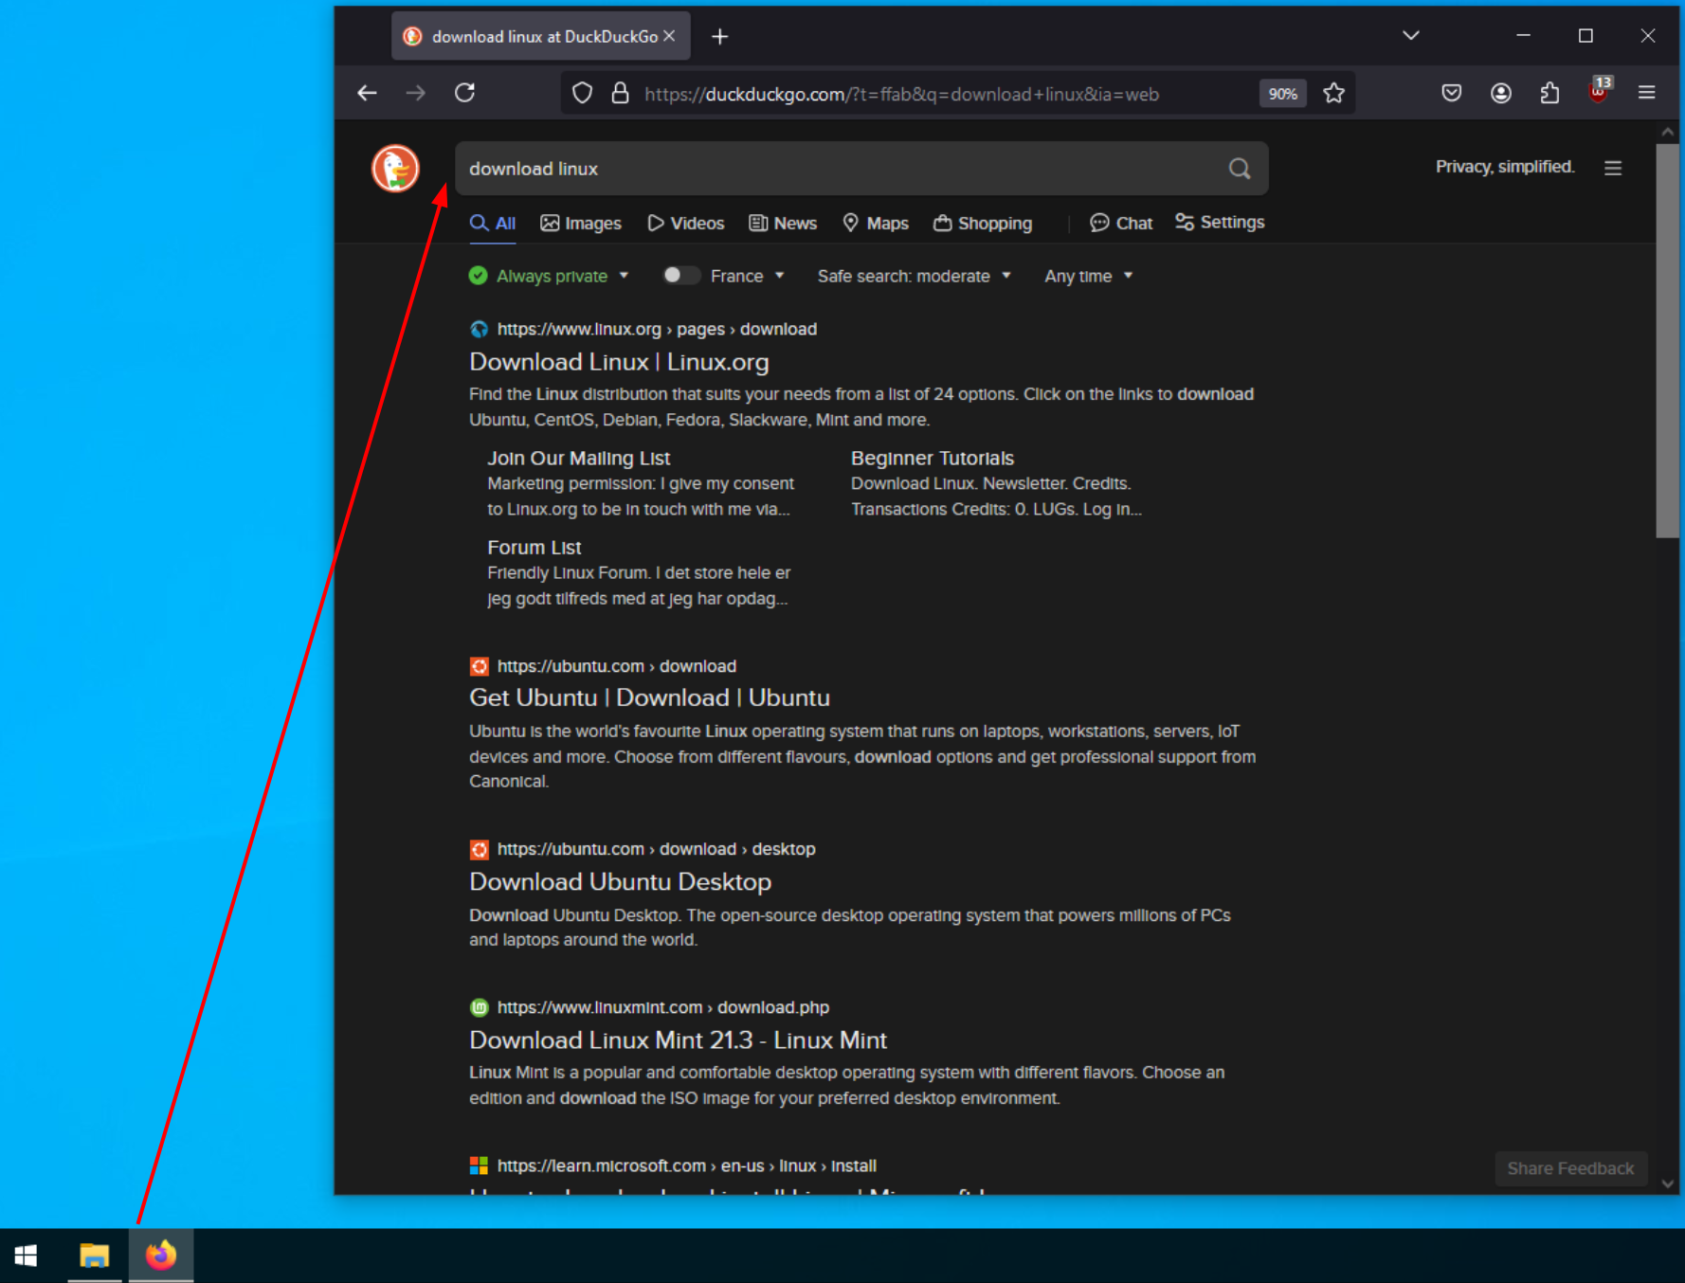Click the DuckDuckGo duck logo
Image resolution: width=1685 pixels, height=1283 pixels.
395,168
